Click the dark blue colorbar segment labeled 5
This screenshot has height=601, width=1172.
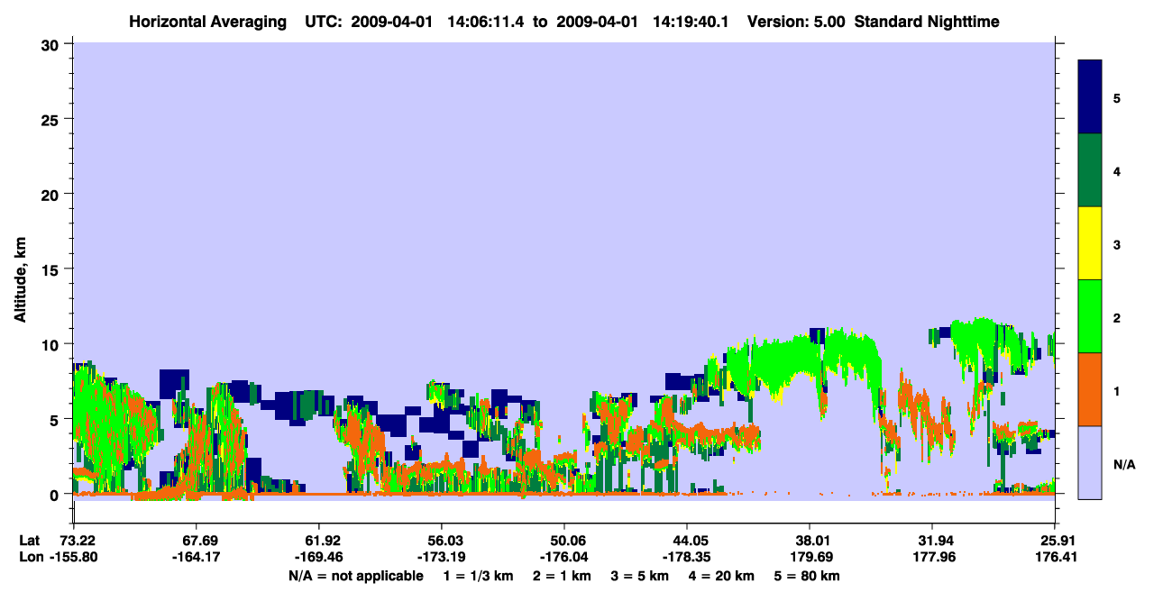pos(1090,97)
